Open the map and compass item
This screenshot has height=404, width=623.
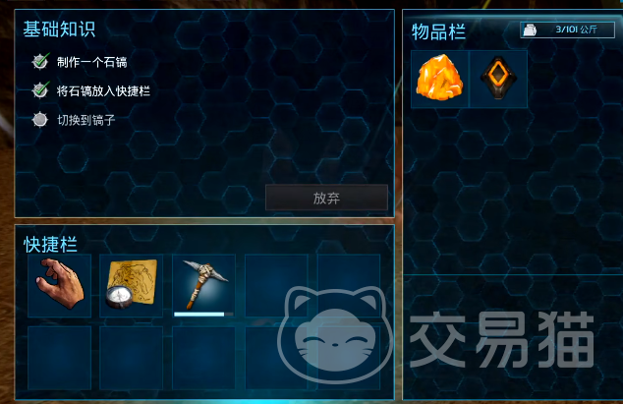point(132,285)
